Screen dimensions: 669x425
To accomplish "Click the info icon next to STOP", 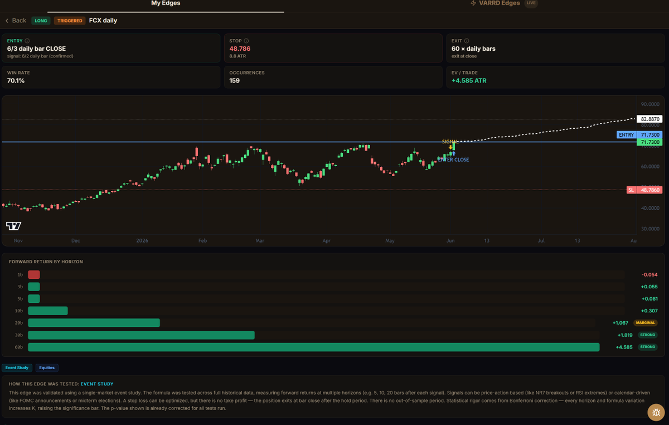I will [246, 41].
